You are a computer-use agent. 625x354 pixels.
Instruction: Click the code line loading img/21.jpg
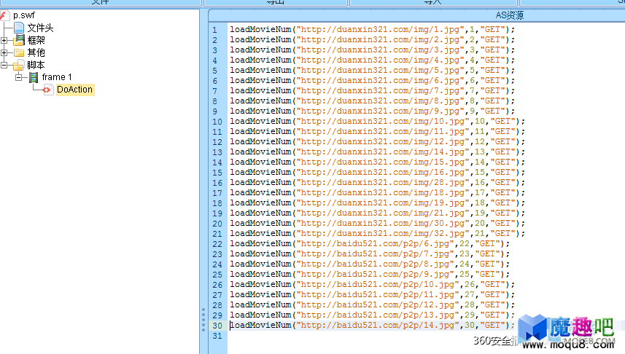[378, 213]
